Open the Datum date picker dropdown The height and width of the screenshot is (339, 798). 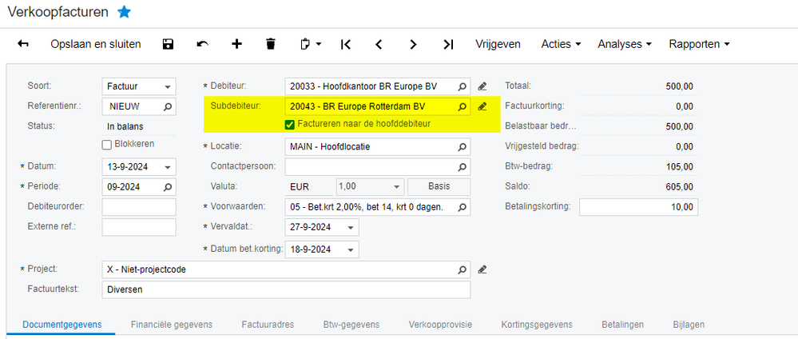pos(168,167)
